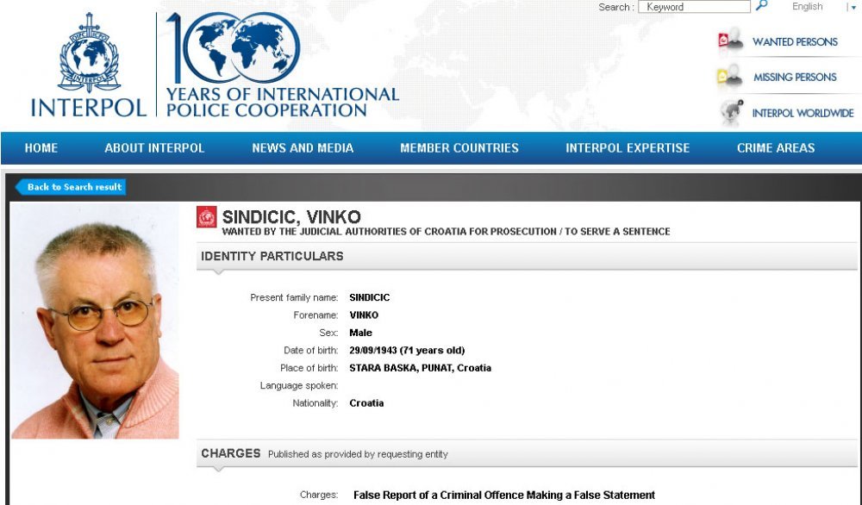
Task: Click the 'Nationality:' label
Action: 315,402
